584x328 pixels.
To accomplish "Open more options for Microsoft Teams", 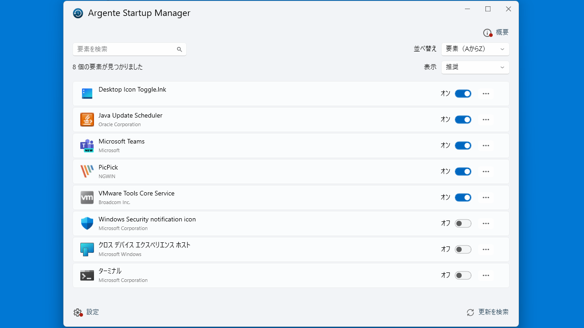I will click(x=486, y=145).
